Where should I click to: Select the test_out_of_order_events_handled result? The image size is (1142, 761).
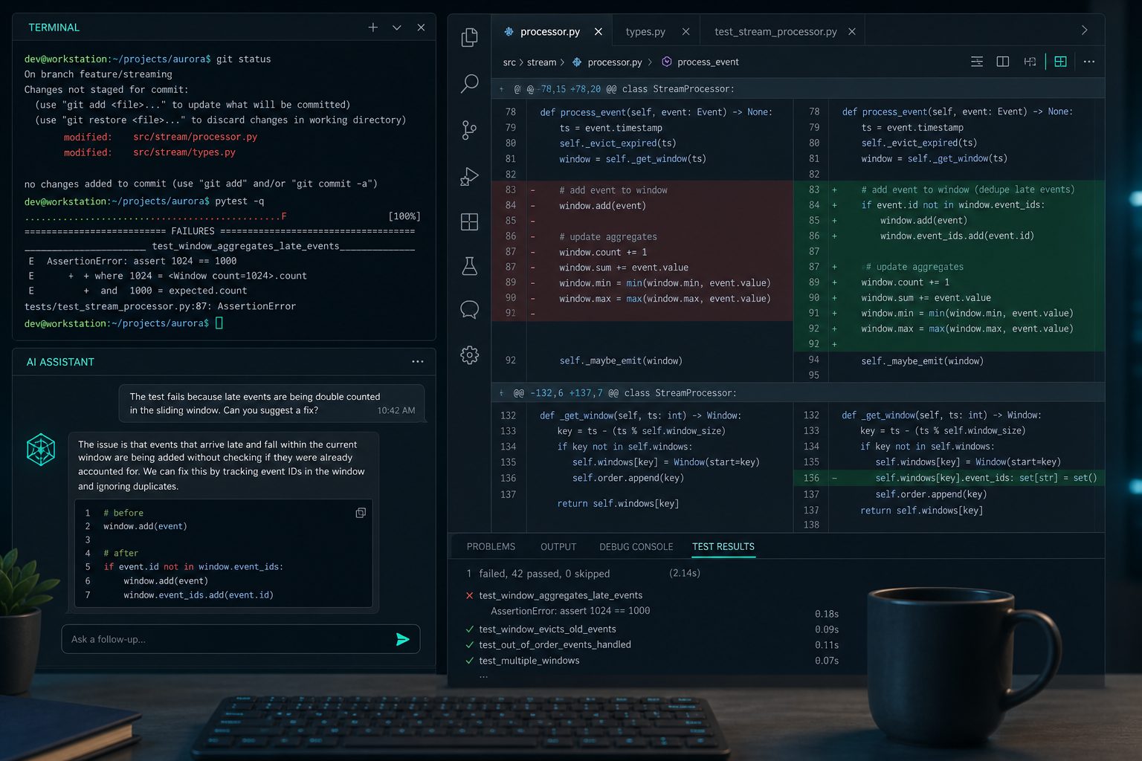pyautogui.click(x=555, y=644)
